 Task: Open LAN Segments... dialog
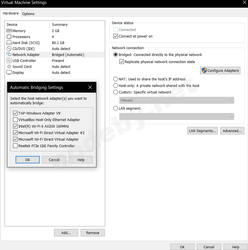(202, 131)
